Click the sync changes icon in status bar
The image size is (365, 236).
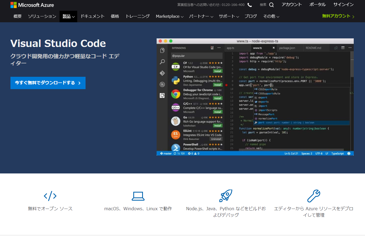point(175,154)
